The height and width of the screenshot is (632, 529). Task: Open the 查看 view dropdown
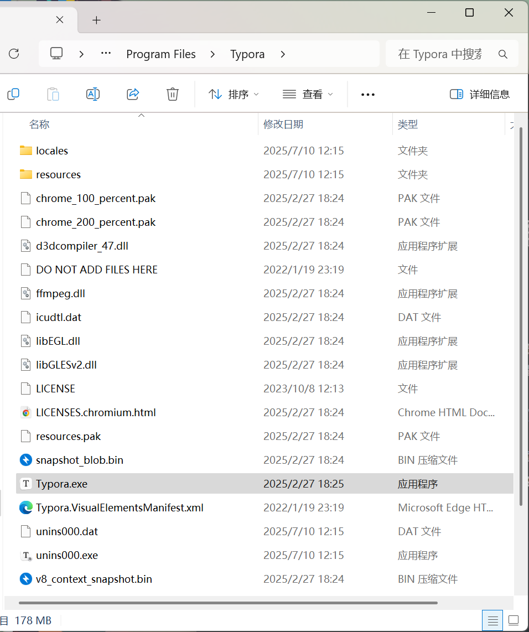click(308, 94)
